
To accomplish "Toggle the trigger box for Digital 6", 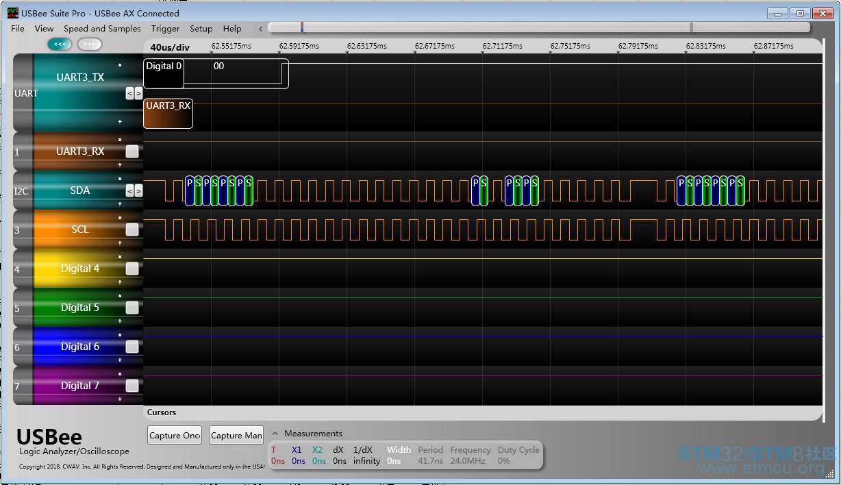I will [x=132, y=347].
